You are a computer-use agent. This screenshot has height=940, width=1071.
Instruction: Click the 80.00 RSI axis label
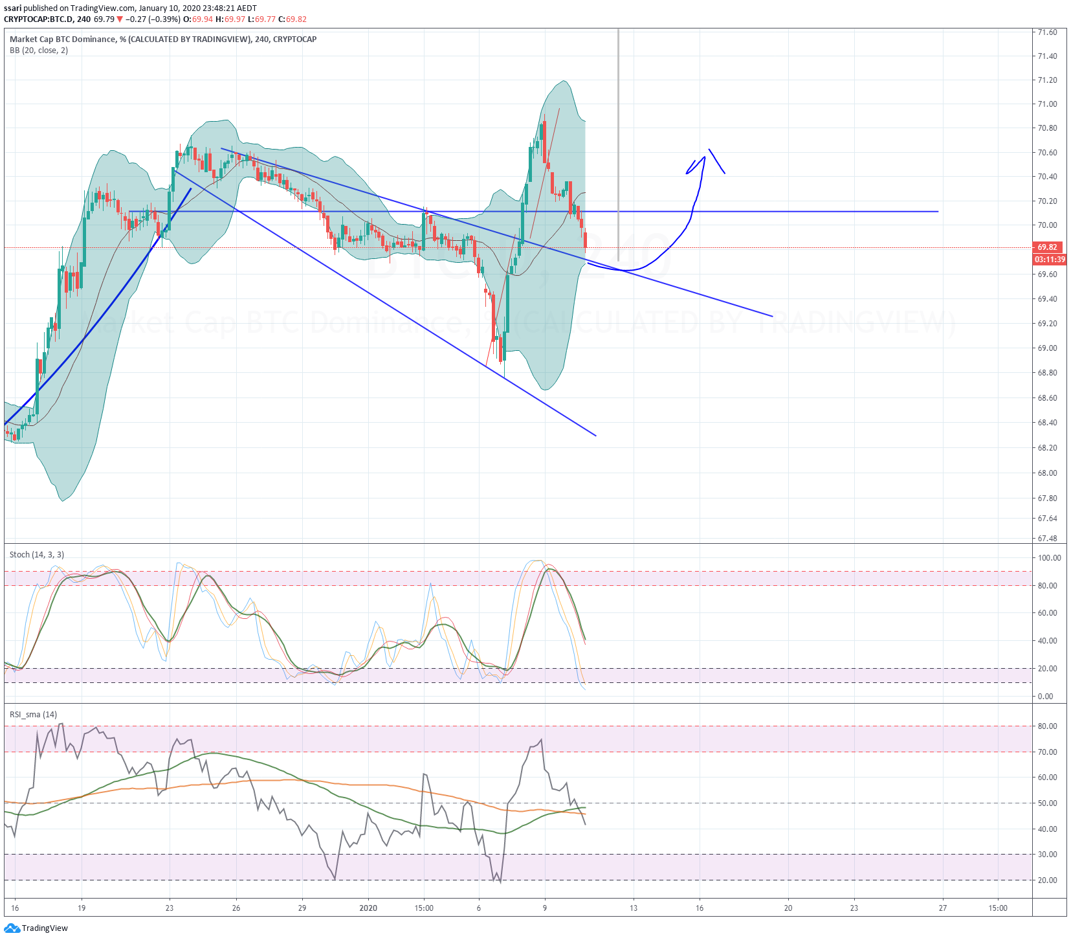click(x=1048, y=726)
